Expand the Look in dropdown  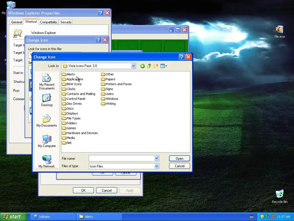(x=133, y=66)
